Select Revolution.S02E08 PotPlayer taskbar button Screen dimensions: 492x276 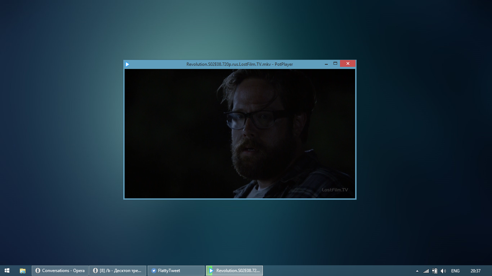pyautogui.click(x=234, y=271)
